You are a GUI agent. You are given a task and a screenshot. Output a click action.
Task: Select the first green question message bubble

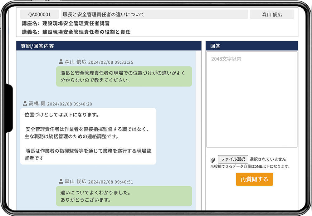124,76
